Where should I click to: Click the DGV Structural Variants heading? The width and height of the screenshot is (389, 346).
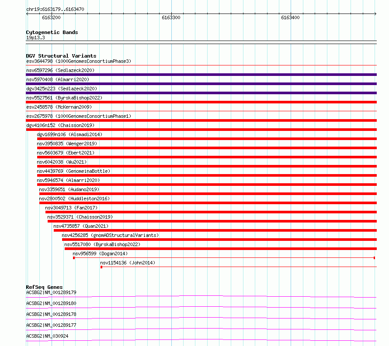coord(61,56)
